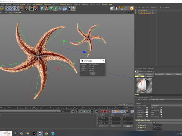
Task: Click the coordinate system cube icon
Action: (21, 8)
